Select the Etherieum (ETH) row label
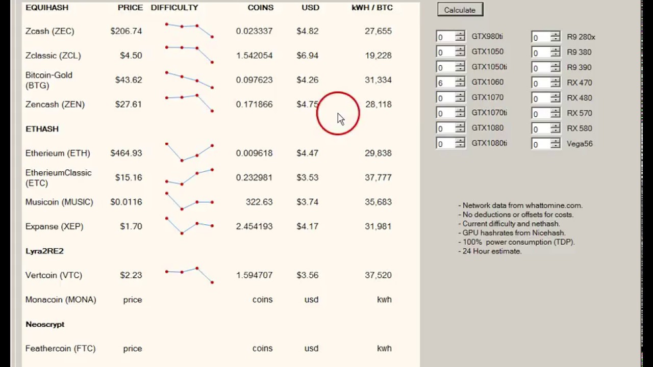 tap(58, 153)
